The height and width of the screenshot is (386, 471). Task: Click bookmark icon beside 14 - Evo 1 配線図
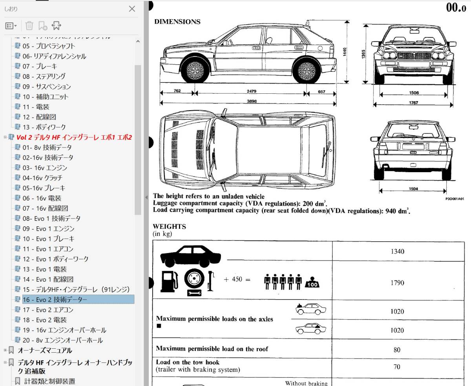click(x=17, y=280)
